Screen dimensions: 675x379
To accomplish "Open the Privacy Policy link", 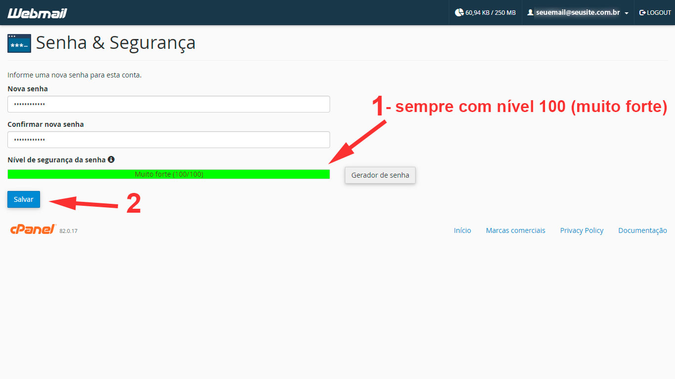I will pos(582,230).
